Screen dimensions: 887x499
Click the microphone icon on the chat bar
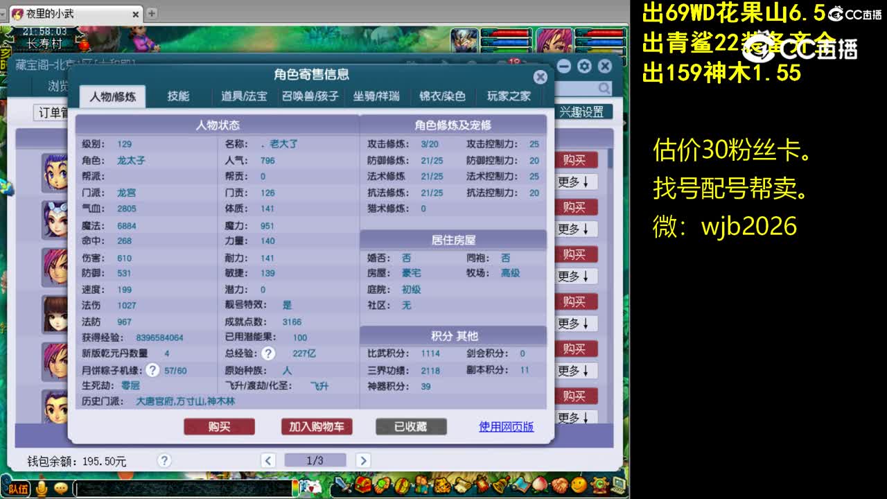tap(42, 489)
